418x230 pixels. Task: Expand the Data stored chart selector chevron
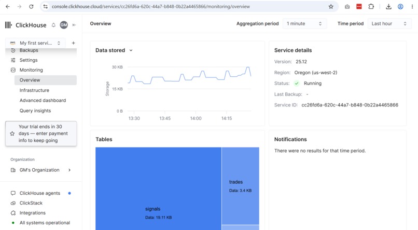(x=131, y=50)
